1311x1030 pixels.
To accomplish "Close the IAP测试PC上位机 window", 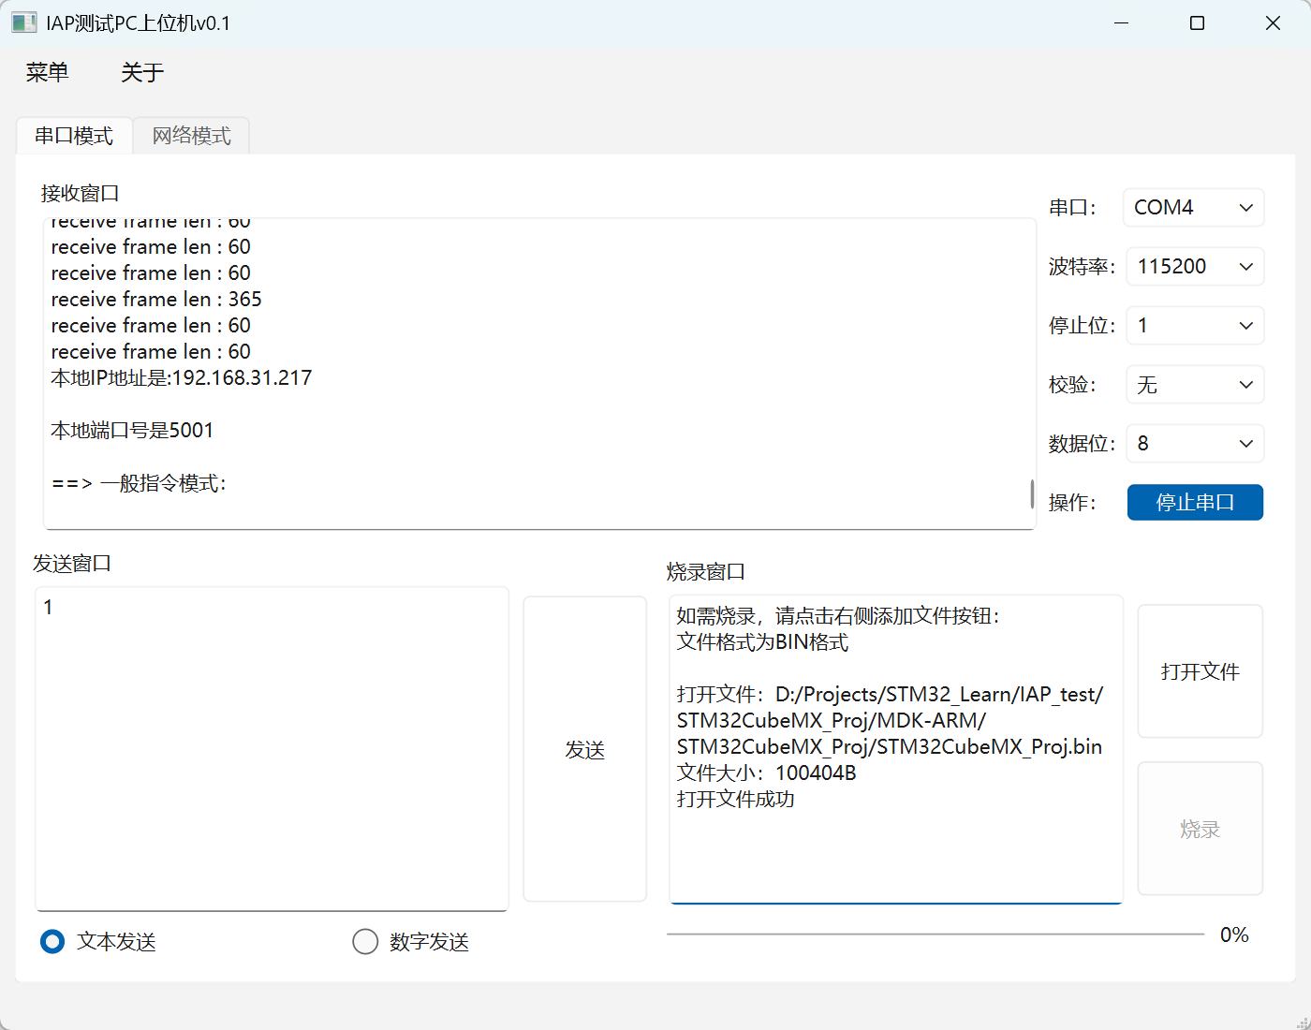I will point(1273,23).
